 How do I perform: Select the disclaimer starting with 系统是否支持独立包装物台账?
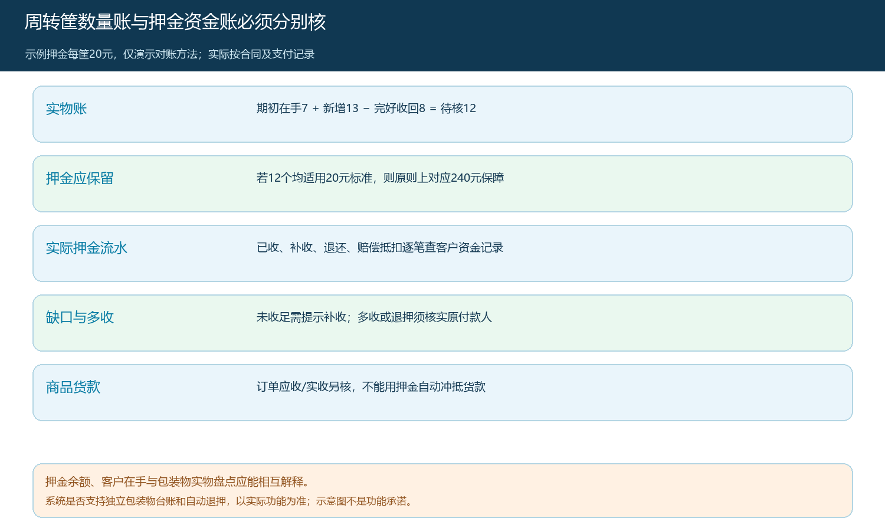click(x=230, y=501)
